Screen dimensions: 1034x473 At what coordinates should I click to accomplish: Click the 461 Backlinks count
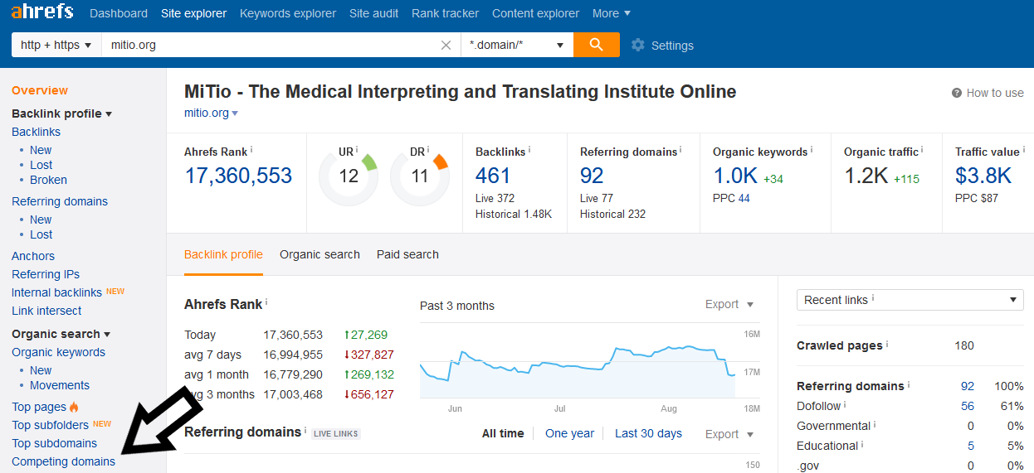pos(493,176)
